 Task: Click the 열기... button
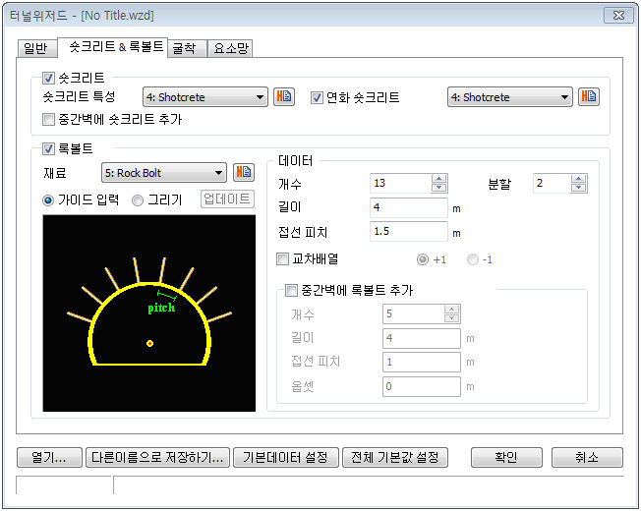[49, 457]
